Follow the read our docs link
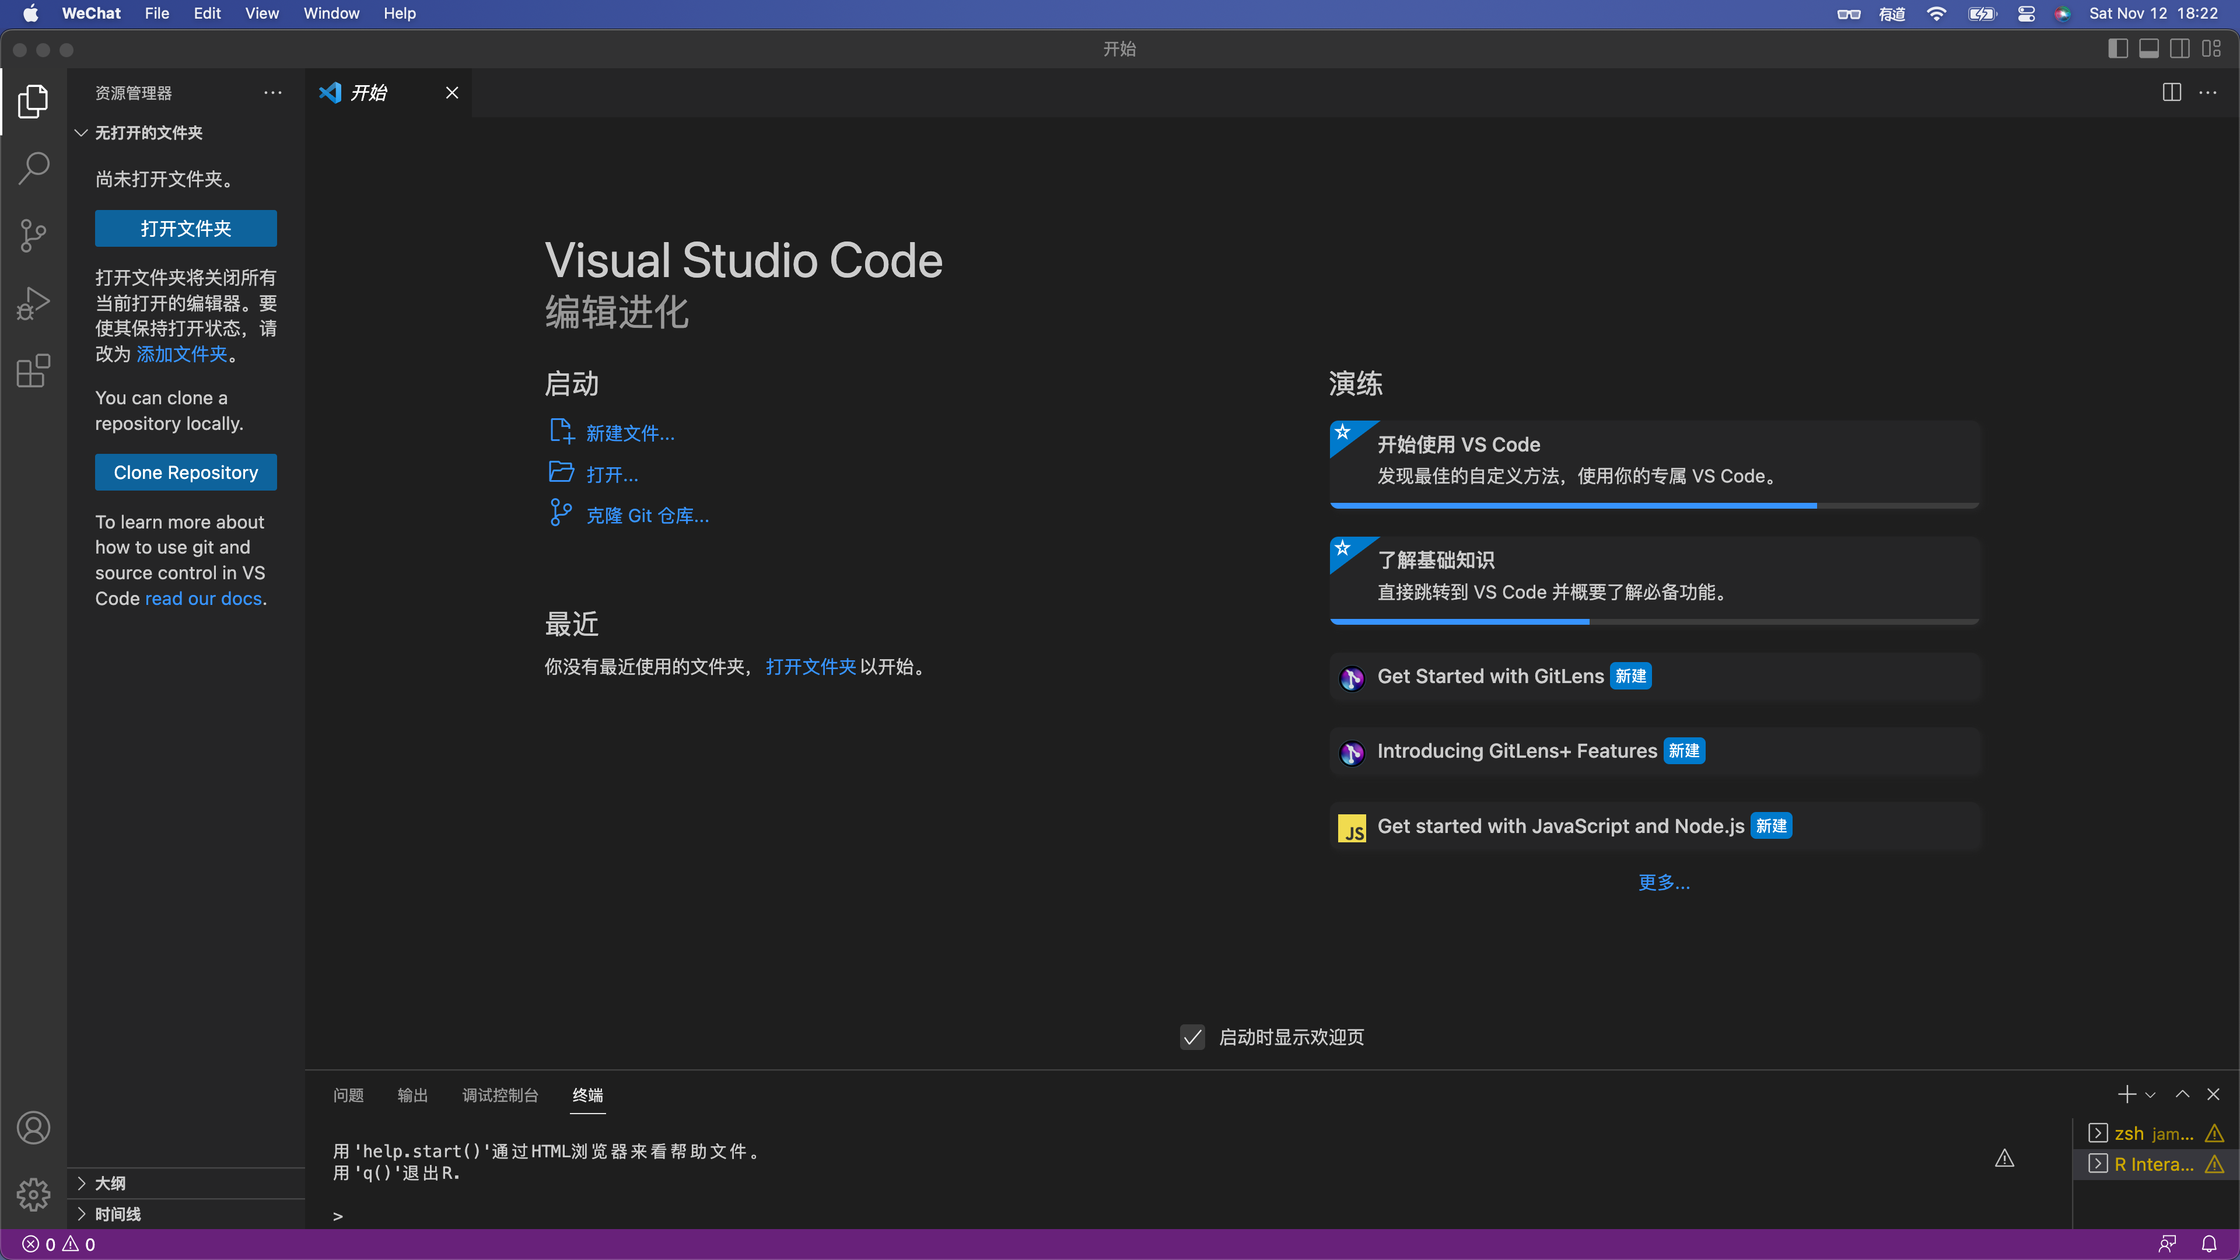 (204, 598)
